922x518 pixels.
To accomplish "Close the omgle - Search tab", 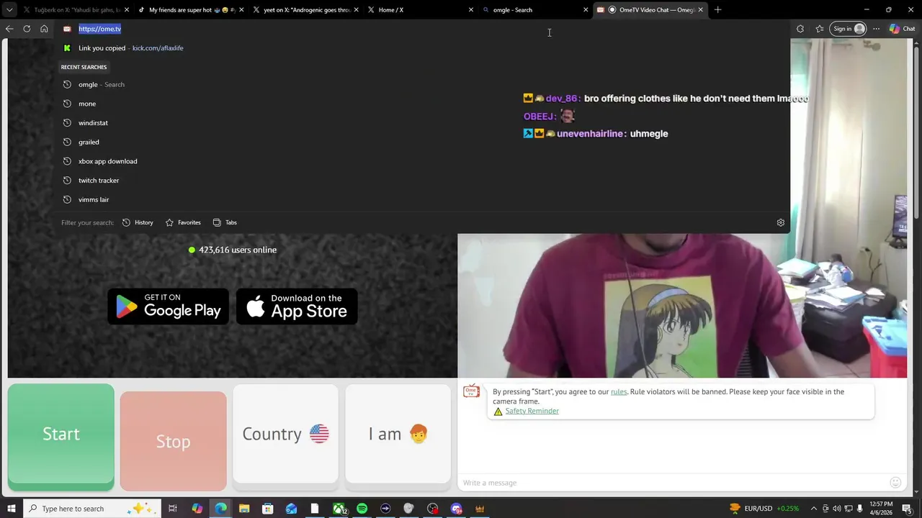I will (586, 10).
